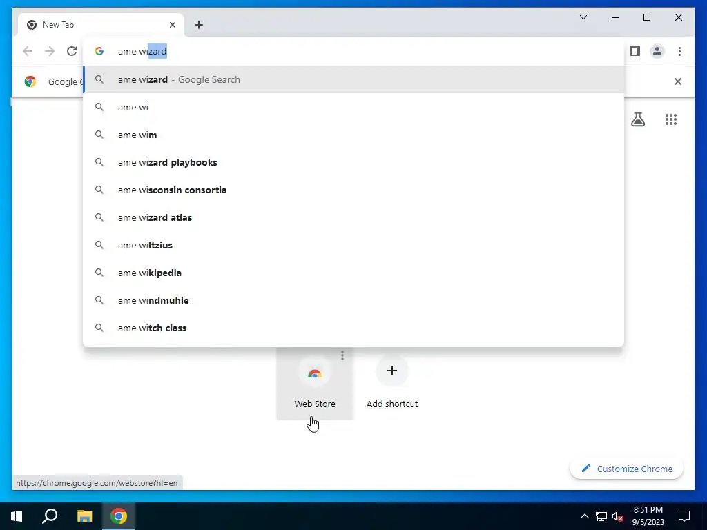Image resolution: width=707 pixels, height=530 pixels.
Task: Open Customize Chrome
Action: (627, 469)
